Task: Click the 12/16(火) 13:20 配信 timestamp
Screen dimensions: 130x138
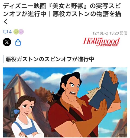Action: [x=110, y=33]
